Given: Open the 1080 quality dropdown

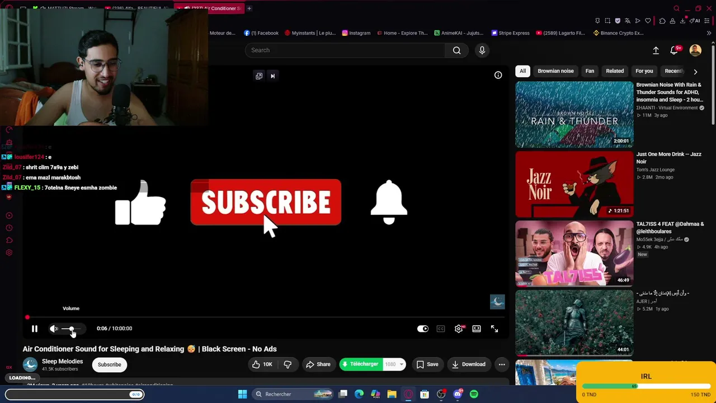Looking at the screenshot, I should [394, 364].
